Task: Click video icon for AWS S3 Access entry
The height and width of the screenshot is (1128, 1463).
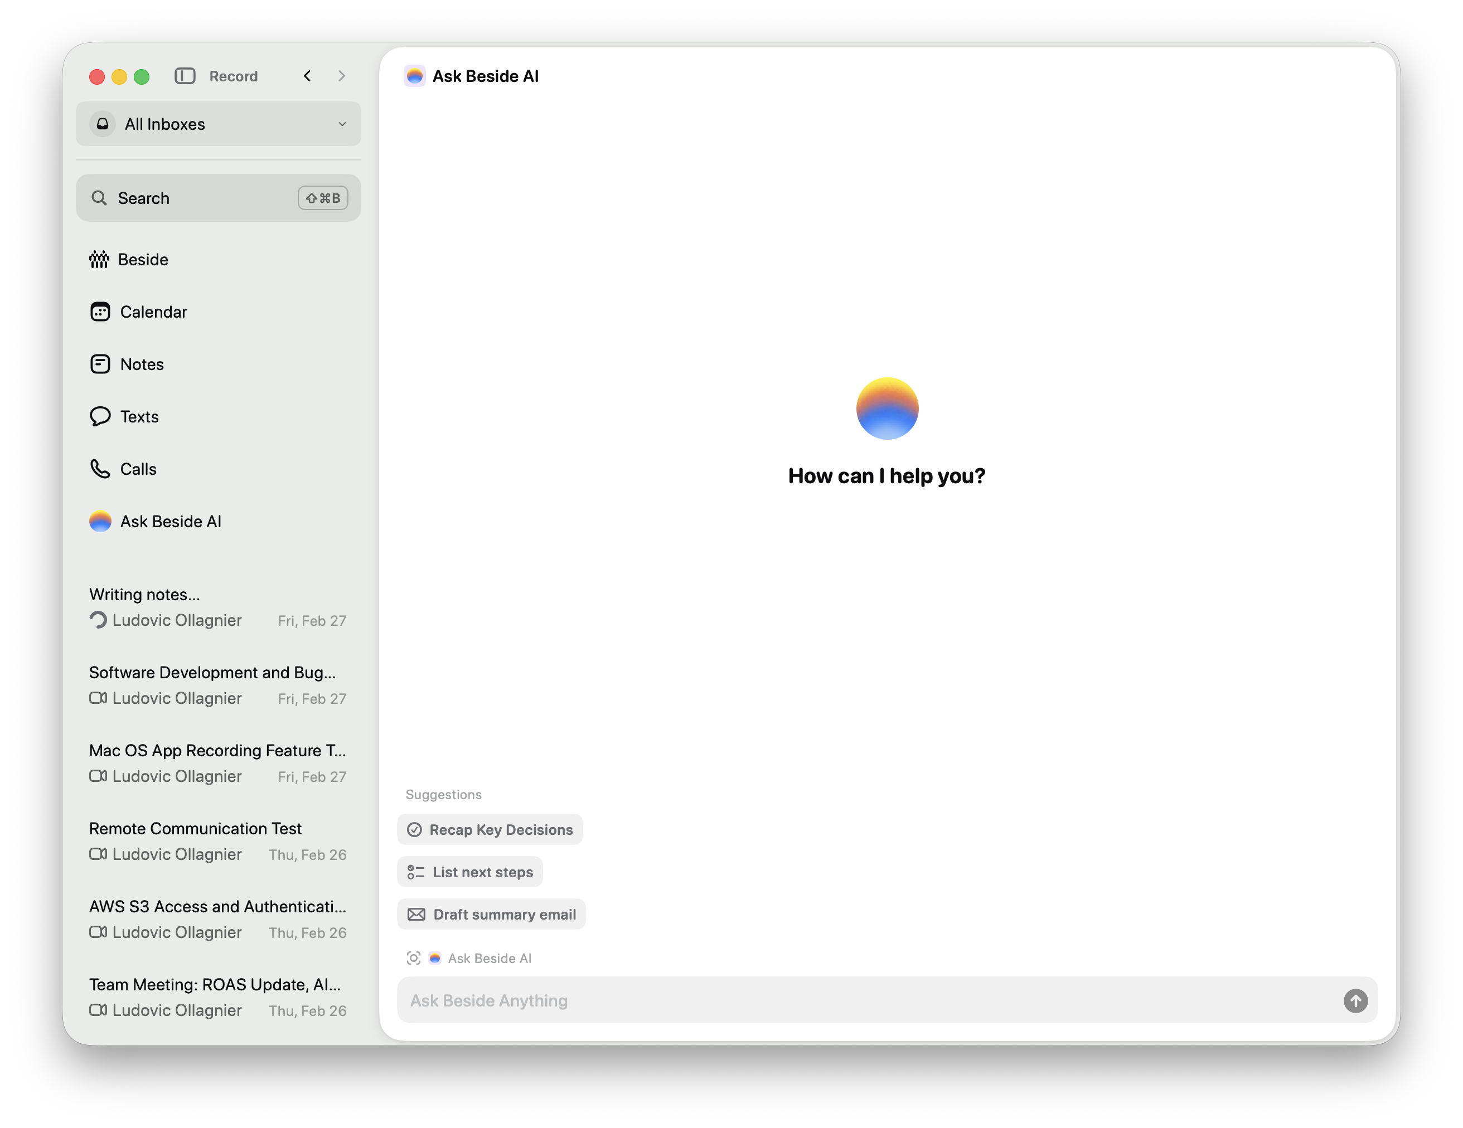Action: 99,932
